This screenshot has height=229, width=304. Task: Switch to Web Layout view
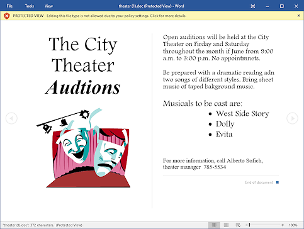238,225
